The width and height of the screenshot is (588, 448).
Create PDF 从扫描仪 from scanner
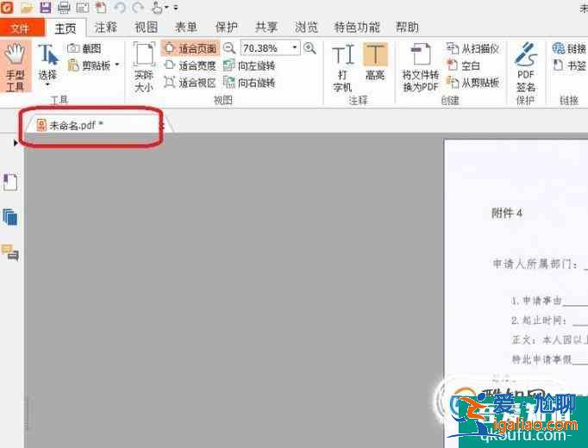point(472,48)
